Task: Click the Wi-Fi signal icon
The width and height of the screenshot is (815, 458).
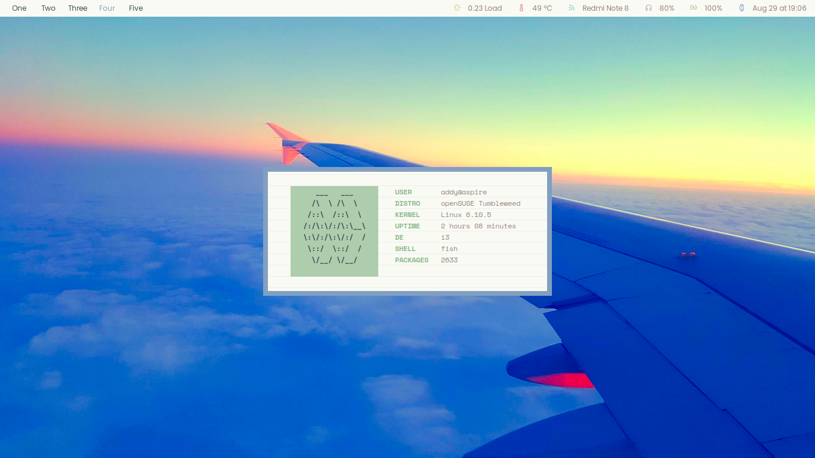Action: coord(571,8)
